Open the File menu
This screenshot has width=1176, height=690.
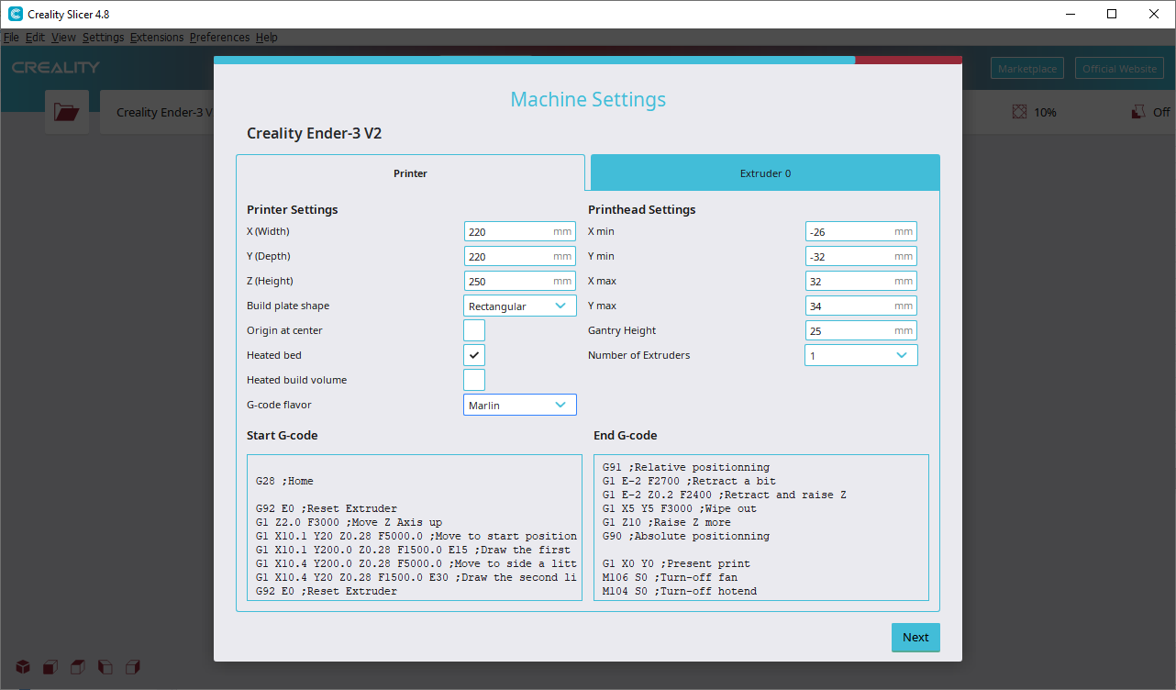(x=11, y=38)
